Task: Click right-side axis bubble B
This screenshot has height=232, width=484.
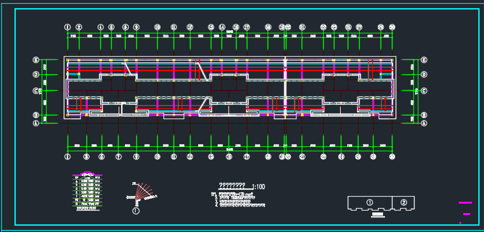Action: 424,115
